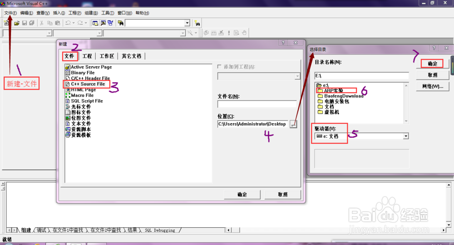Image resolution: width=454 pixels, height=245 pixels.
Task: Click the Insert Breakpoint hand icon
Action: click(244, 33)
